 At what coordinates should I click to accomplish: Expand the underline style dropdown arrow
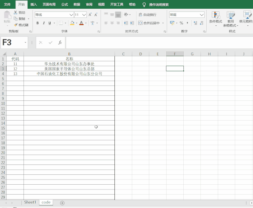54,23
